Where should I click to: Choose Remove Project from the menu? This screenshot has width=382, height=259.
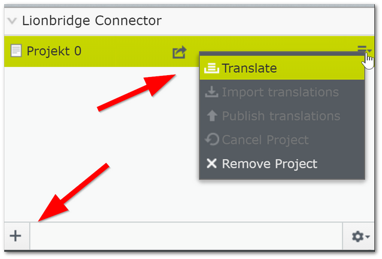click(x=269, y=164)
